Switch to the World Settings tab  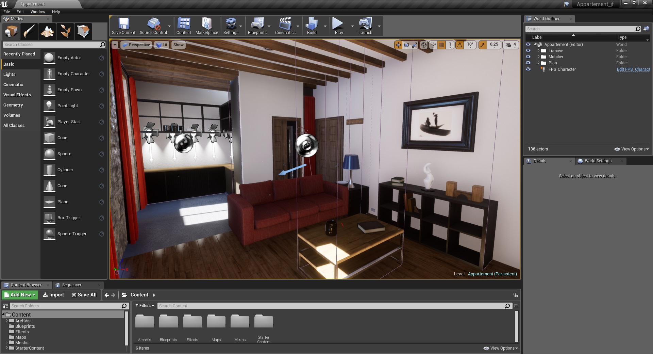click(598, 161)
